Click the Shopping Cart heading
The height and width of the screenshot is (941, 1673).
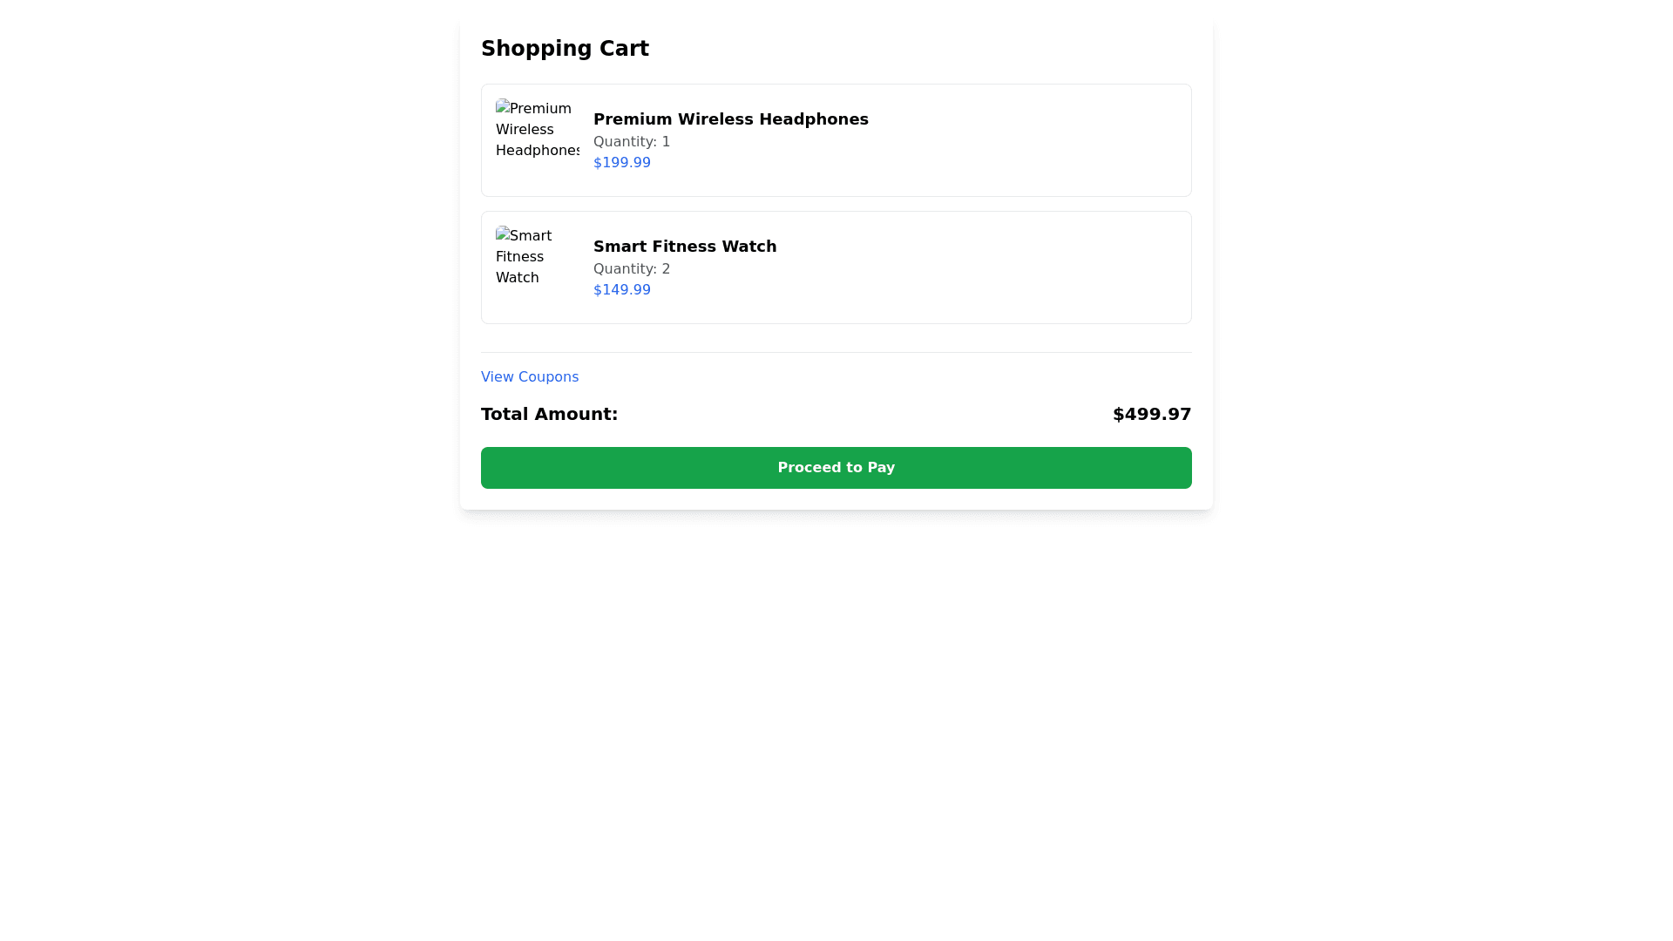565,49
